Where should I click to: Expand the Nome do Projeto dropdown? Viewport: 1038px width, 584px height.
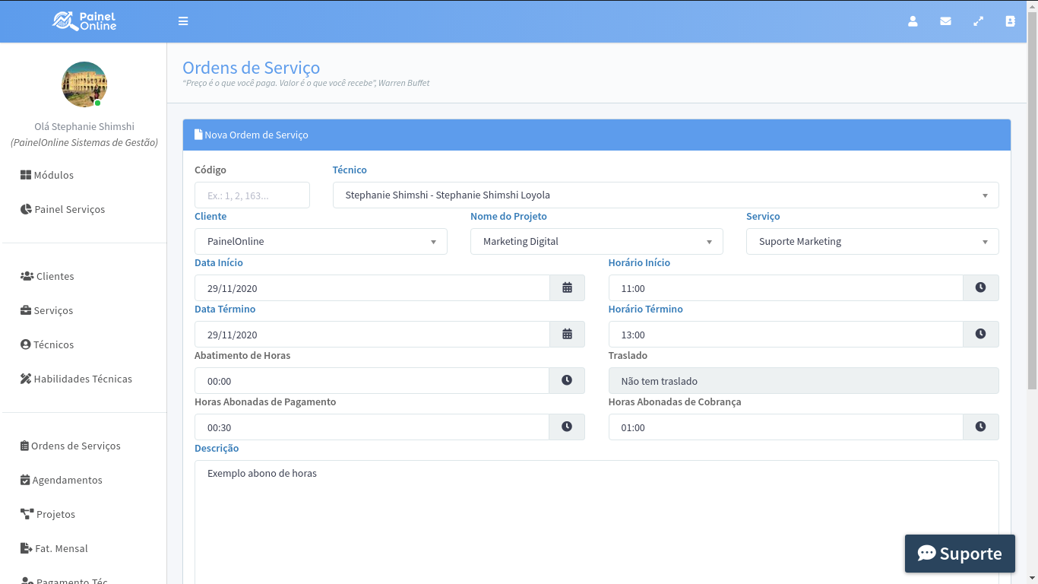click(597, 242)
